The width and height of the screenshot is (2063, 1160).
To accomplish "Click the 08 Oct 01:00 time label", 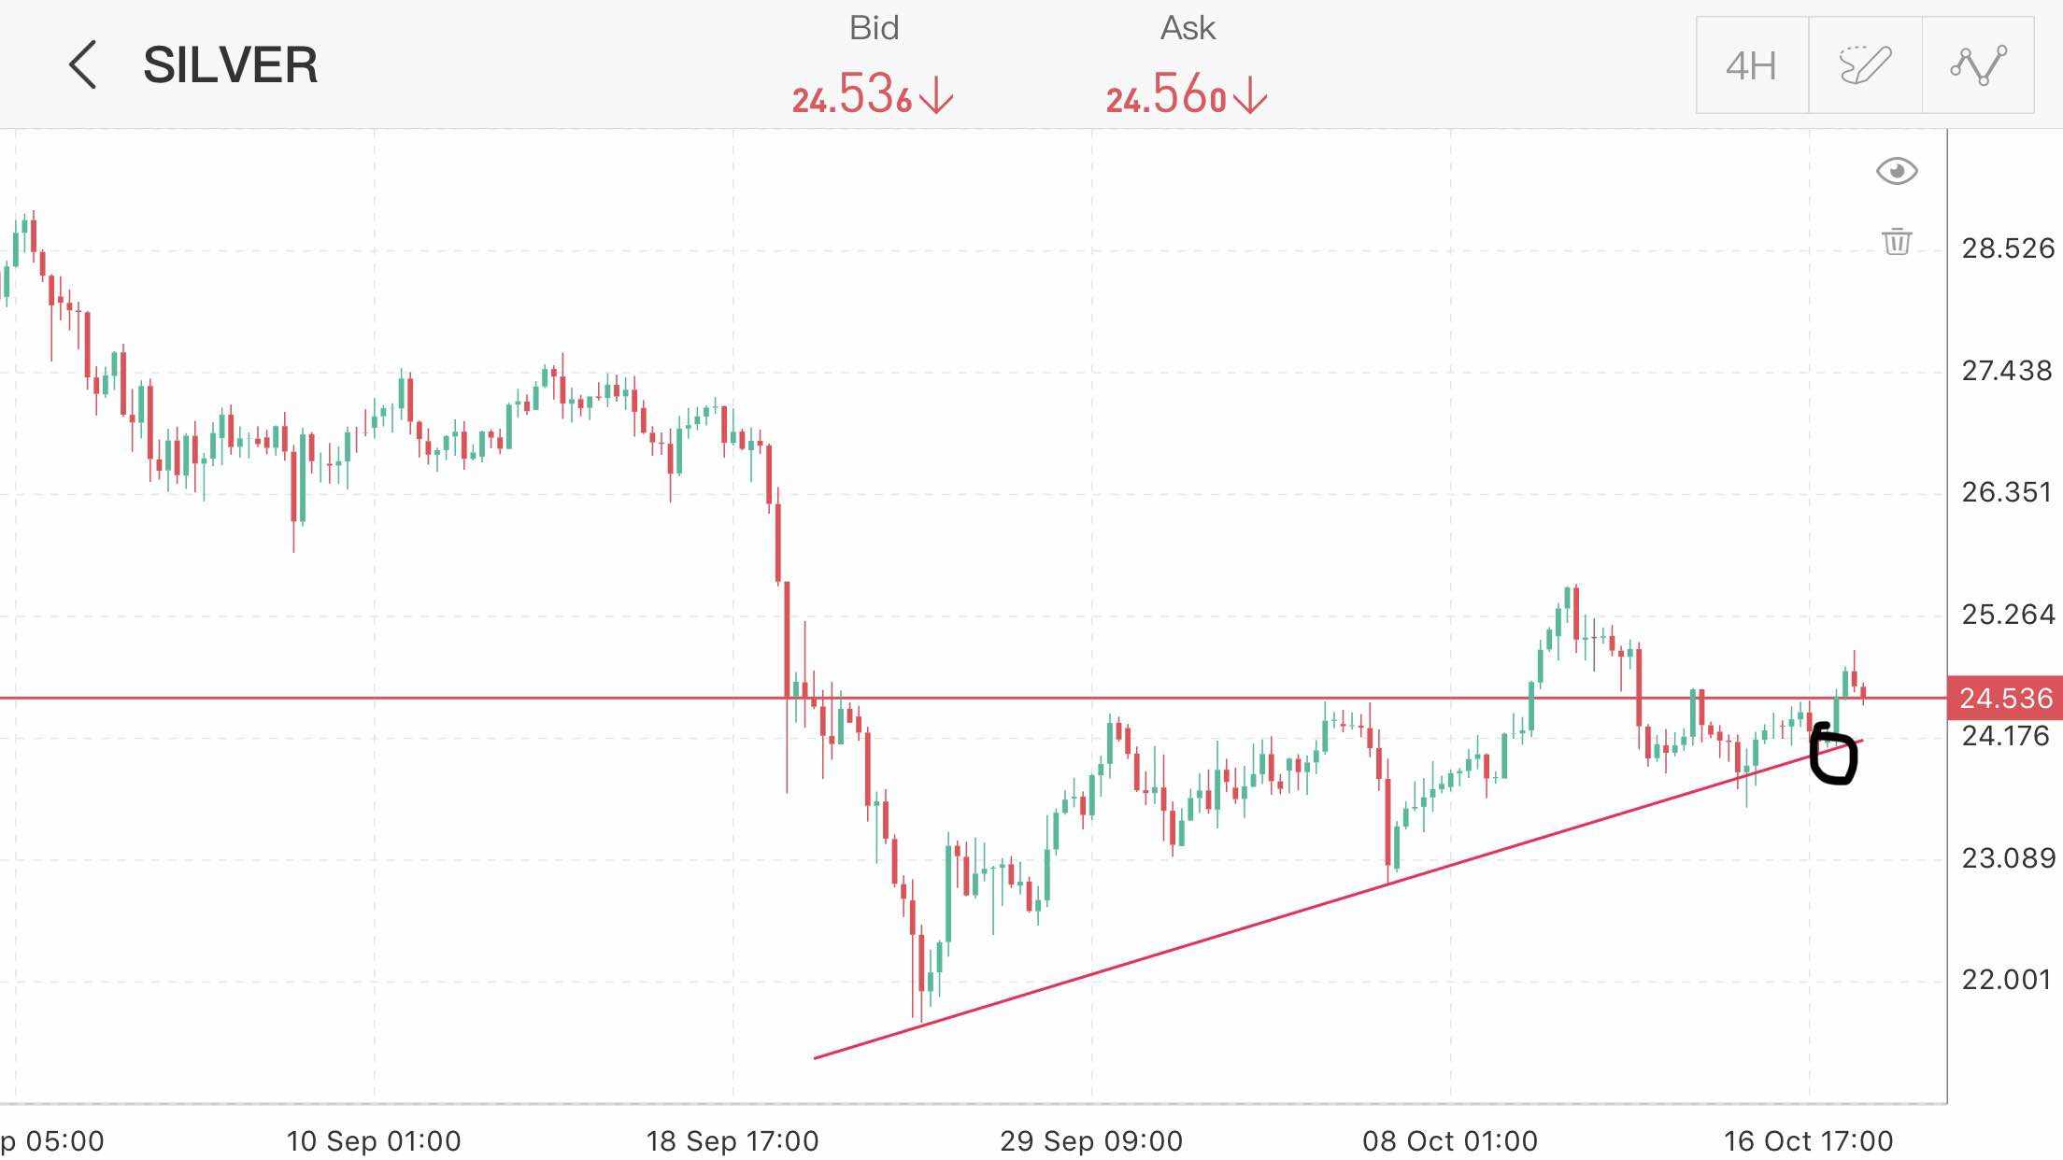I will coord(1449,1140).
